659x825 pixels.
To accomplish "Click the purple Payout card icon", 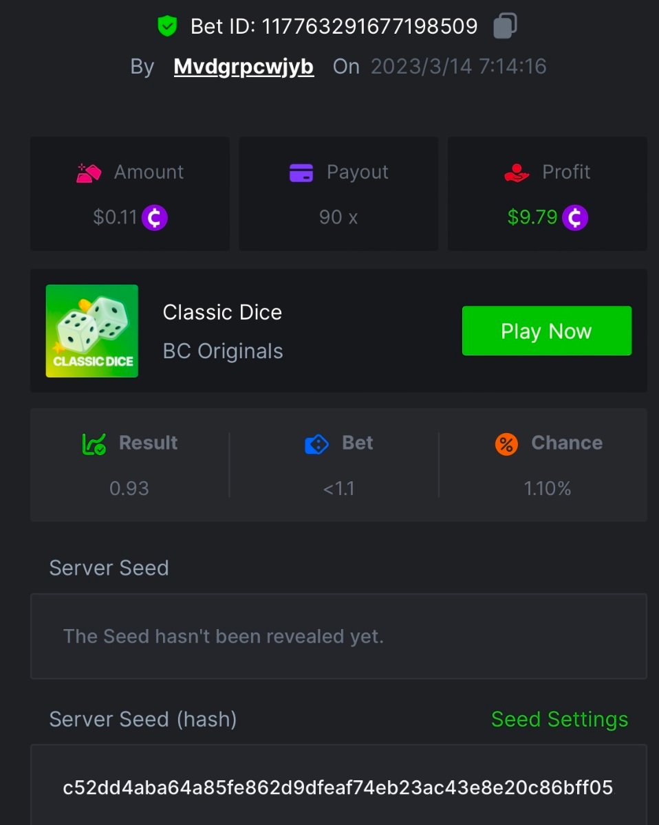I will point(301,173).
